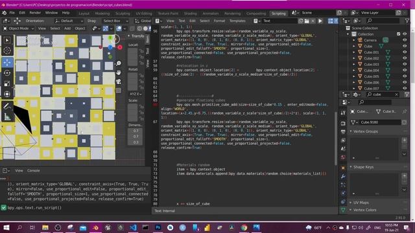This screenshot has height=233, width=415.
Task: Unlink text block with X icon
Action: [313, 21]
